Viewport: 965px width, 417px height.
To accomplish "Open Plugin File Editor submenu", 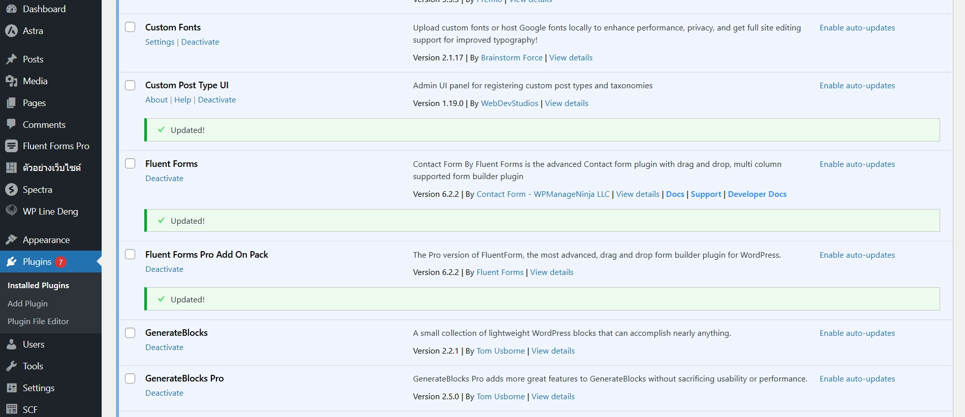I will (38, 321).
